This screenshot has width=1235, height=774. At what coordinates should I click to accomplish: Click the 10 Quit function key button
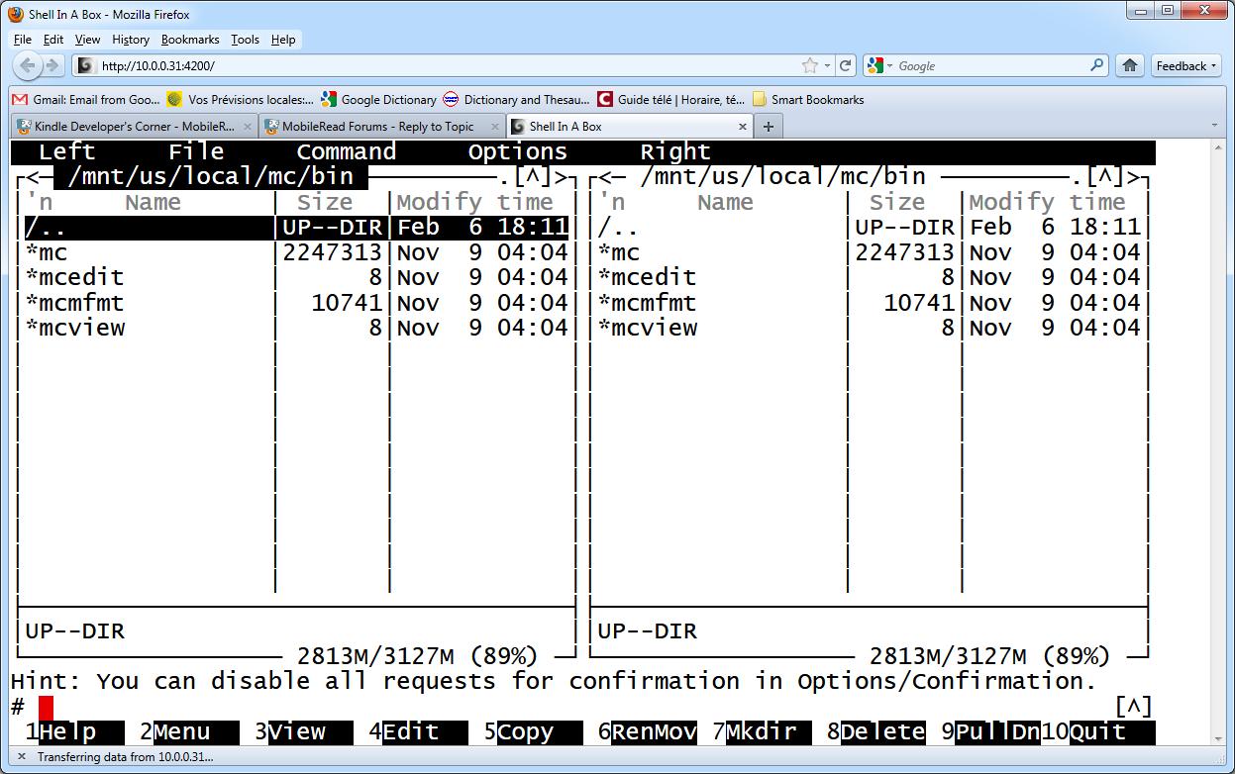(1098, 732)
